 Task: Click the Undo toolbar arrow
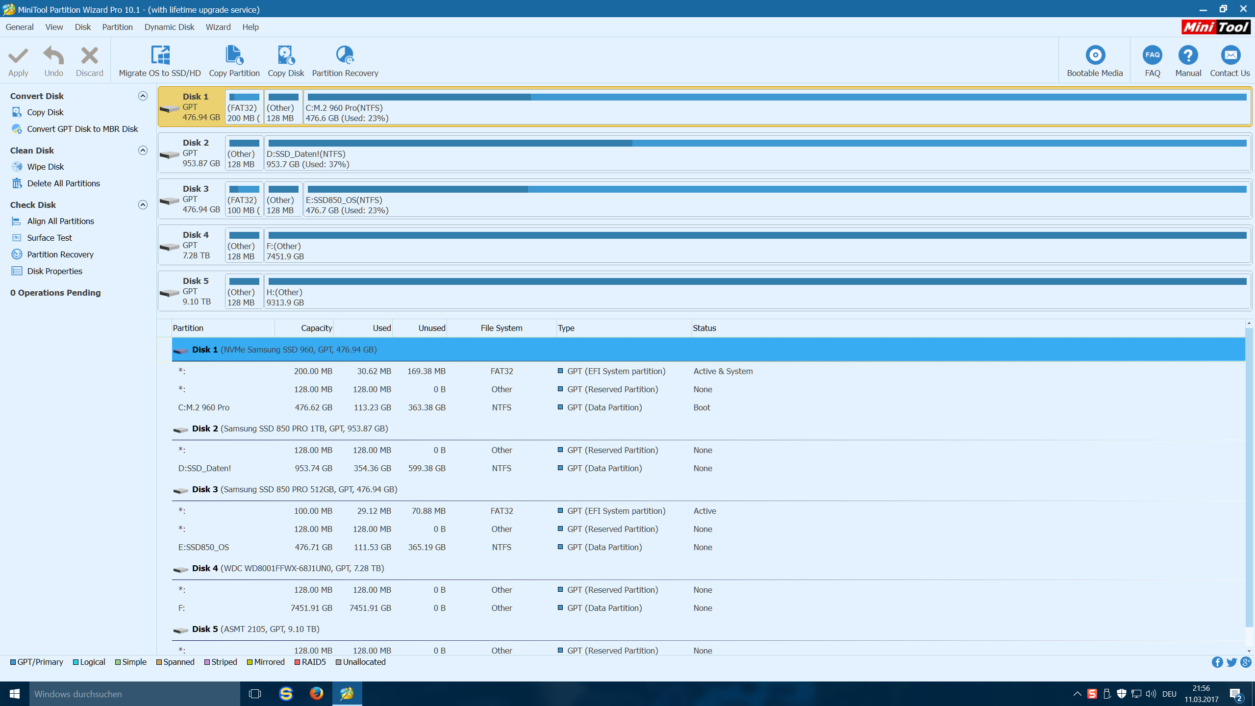(x=53, y=55)
